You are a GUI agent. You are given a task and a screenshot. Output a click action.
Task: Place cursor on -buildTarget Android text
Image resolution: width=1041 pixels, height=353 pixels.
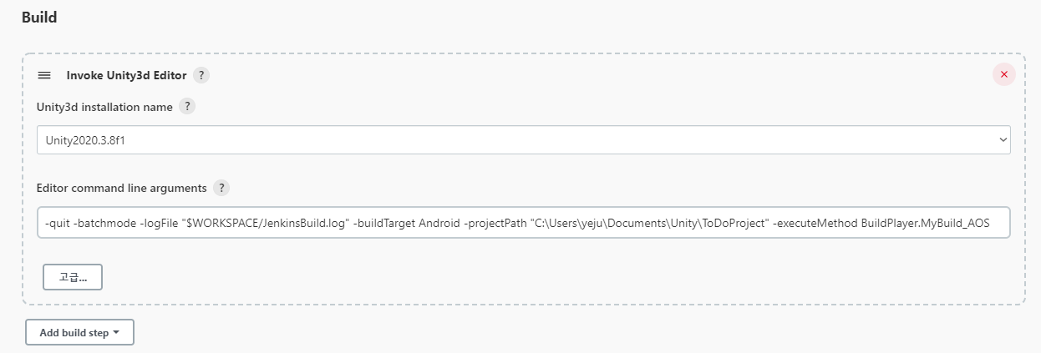407,223
